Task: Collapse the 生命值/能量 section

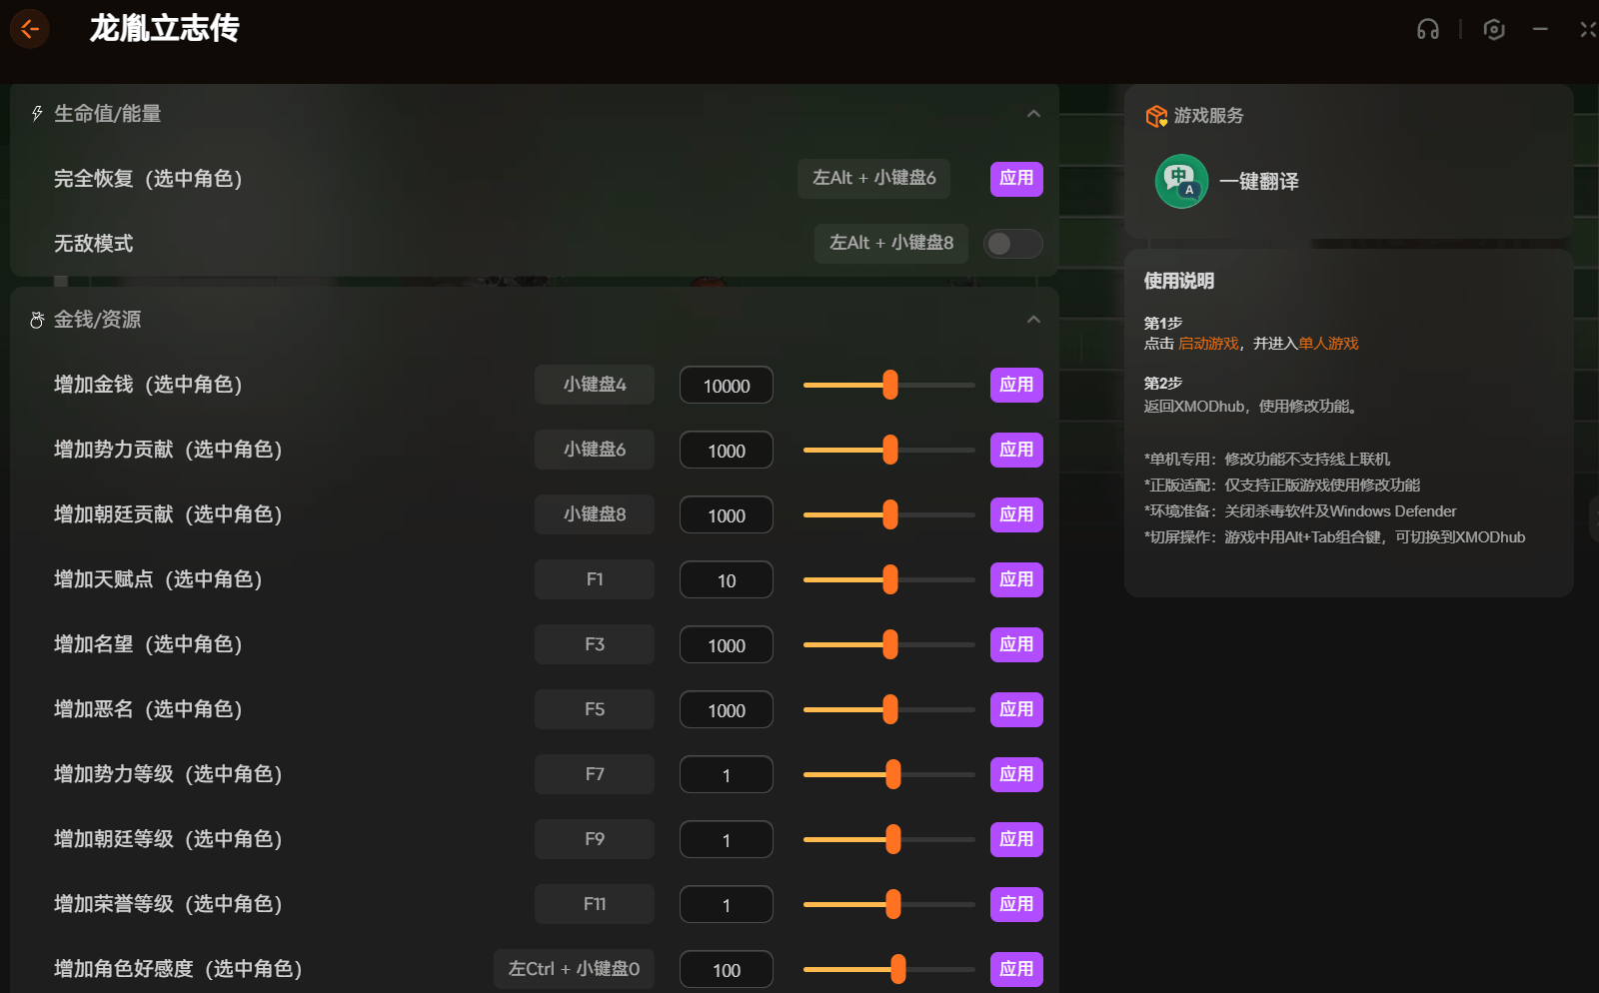Action: coord(1033,114)
